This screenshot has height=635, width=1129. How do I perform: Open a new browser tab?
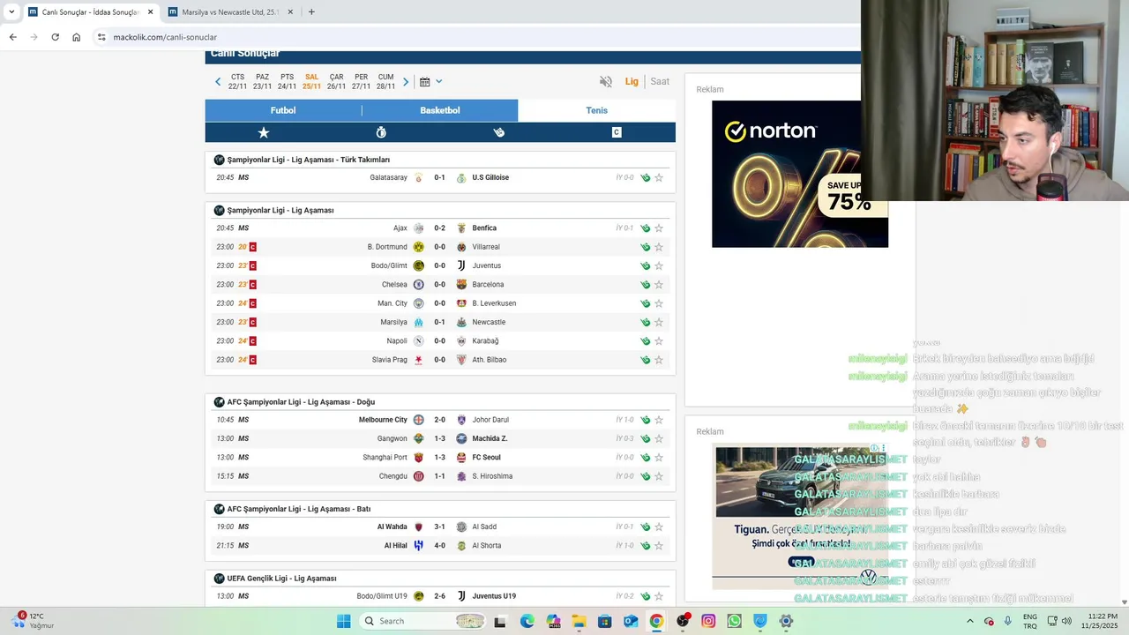tap(311, 11)
